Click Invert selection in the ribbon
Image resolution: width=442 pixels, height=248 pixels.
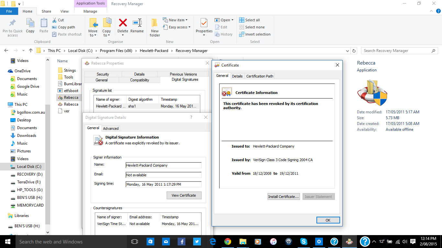255,34
